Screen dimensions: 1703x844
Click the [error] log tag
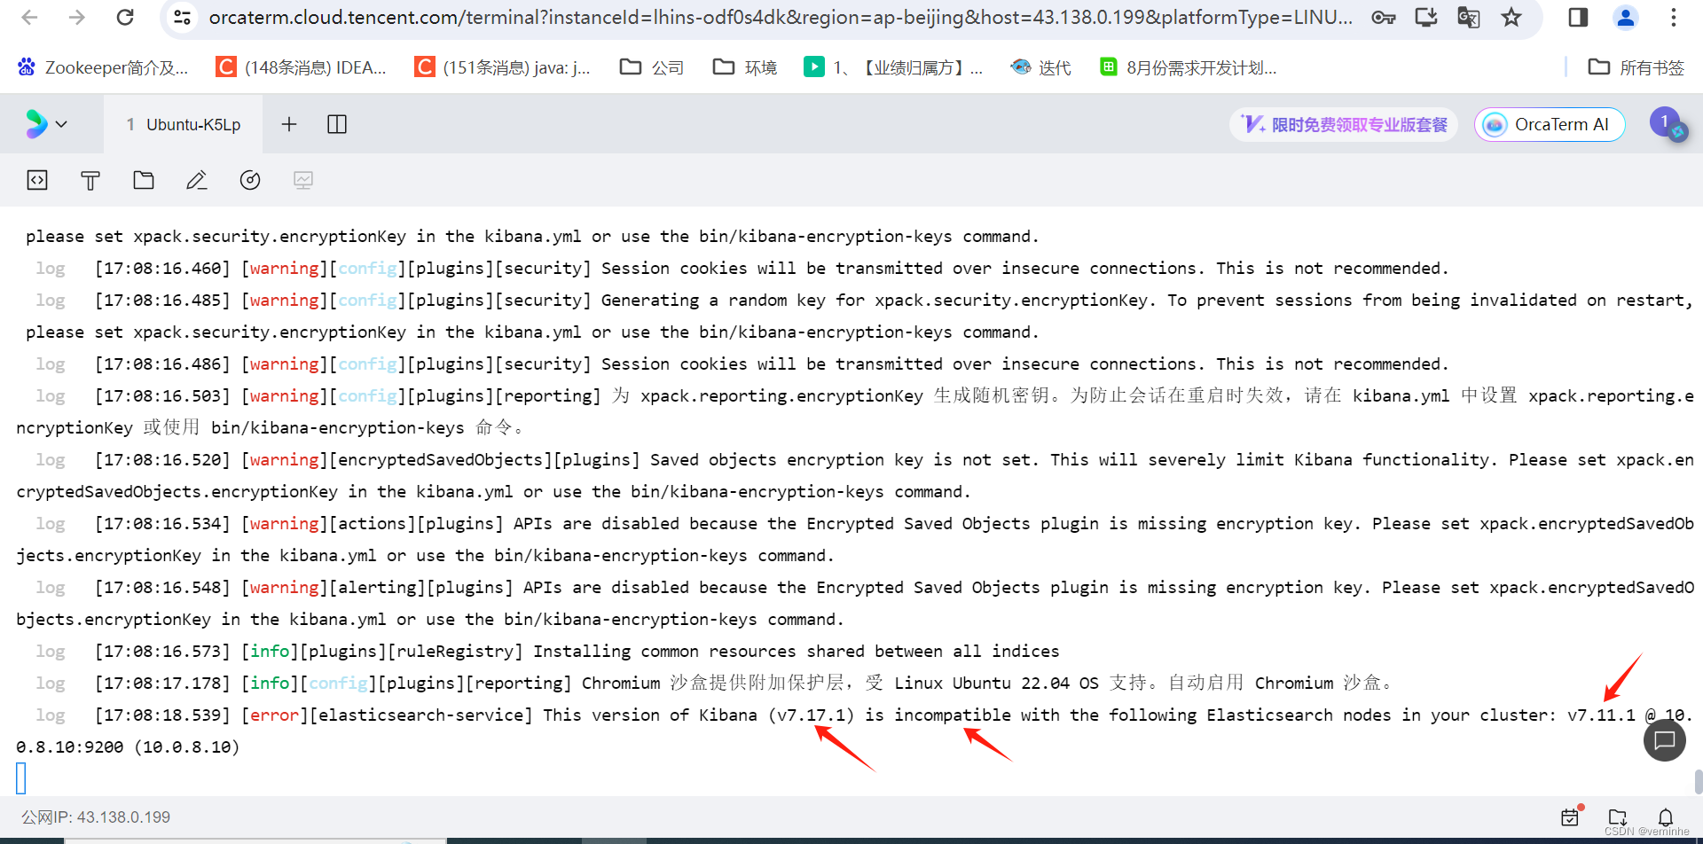(275, 715)
